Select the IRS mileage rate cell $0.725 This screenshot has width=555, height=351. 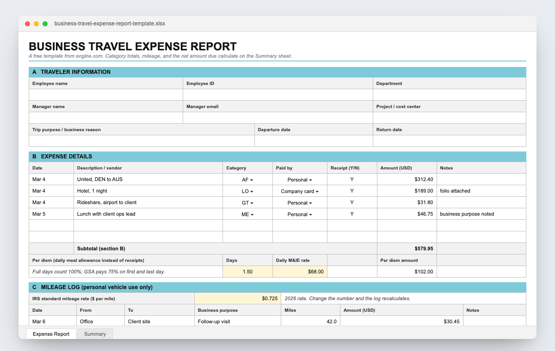click(x=238, y=298)
